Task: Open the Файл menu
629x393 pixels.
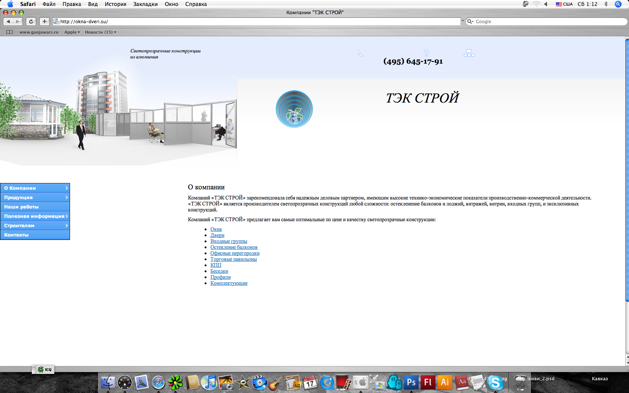Action: [49, 4]
